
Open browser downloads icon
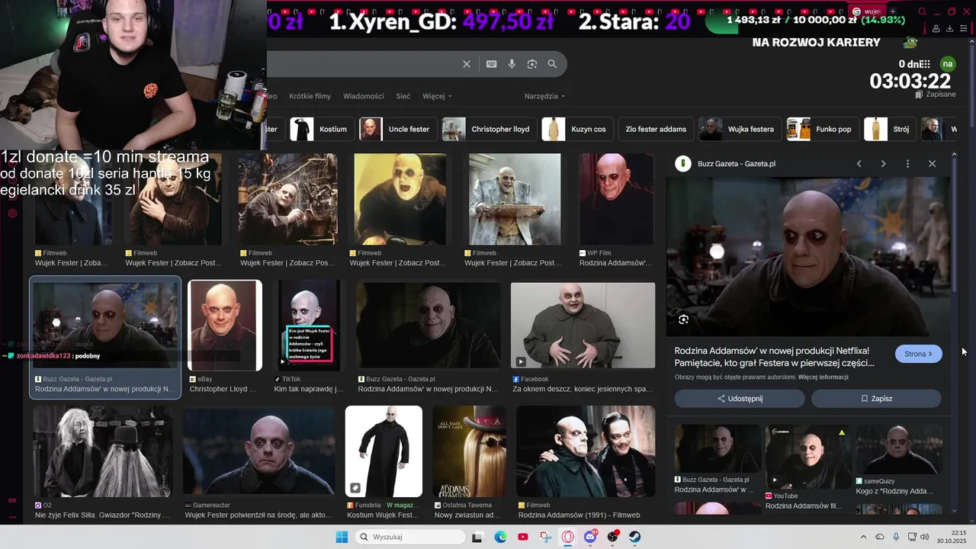[x=950, y=28]
